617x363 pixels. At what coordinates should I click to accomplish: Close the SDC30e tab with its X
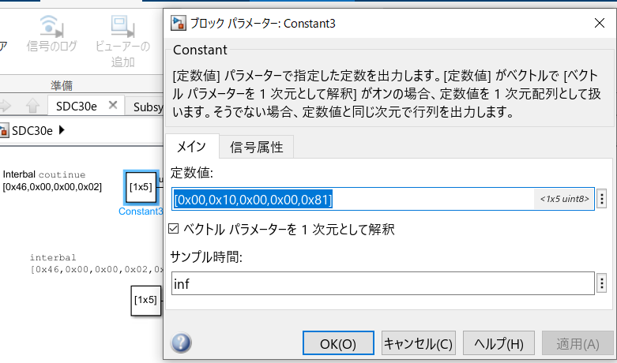112,105
